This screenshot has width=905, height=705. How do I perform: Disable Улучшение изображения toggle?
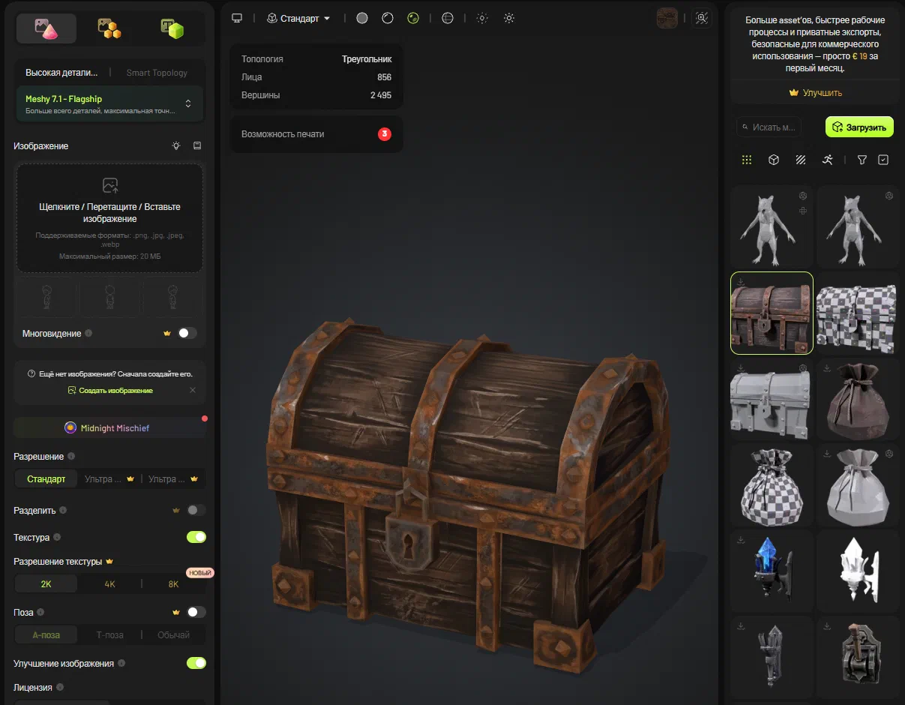(x=196, y=663)
